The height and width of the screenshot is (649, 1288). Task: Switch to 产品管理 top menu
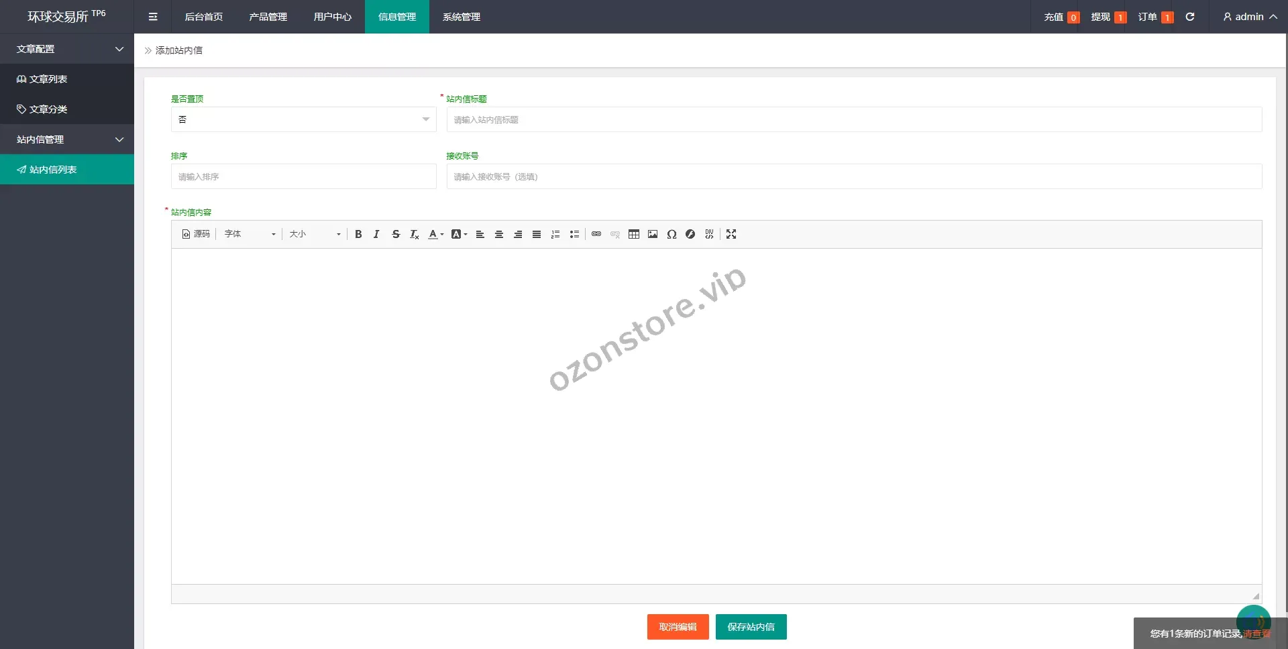pyautogui.click(x=268, y=17)
